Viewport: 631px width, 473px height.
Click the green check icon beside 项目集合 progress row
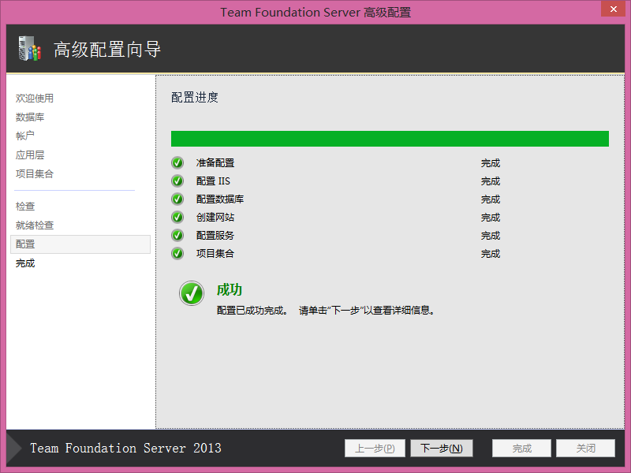pyautogui.click(x=177, y=253)
